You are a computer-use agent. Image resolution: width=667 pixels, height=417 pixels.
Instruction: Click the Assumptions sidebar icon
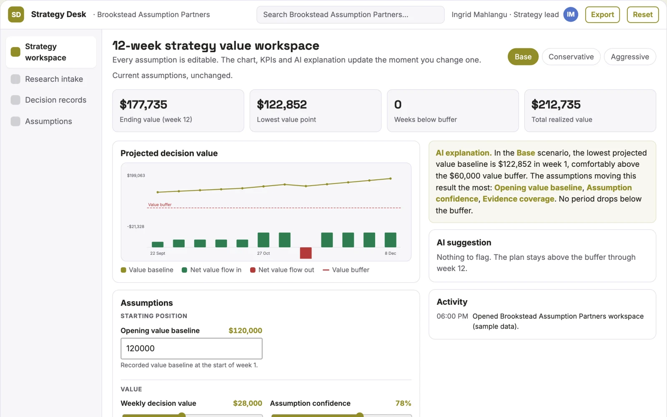15,121
